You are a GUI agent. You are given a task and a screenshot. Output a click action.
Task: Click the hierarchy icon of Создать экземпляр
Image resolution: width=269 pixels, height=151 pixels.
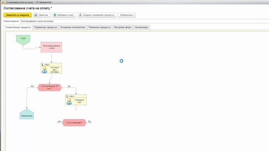pyautogui.click(x=80, y=15)
